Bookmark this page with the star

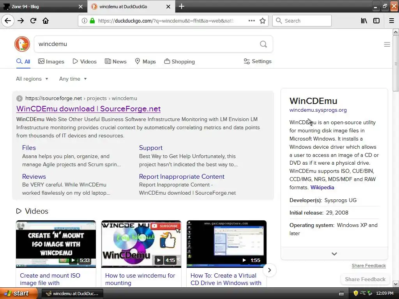click(263, 21)
